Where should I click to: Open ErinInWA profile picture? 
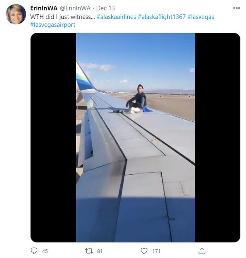tap(16, 14)
